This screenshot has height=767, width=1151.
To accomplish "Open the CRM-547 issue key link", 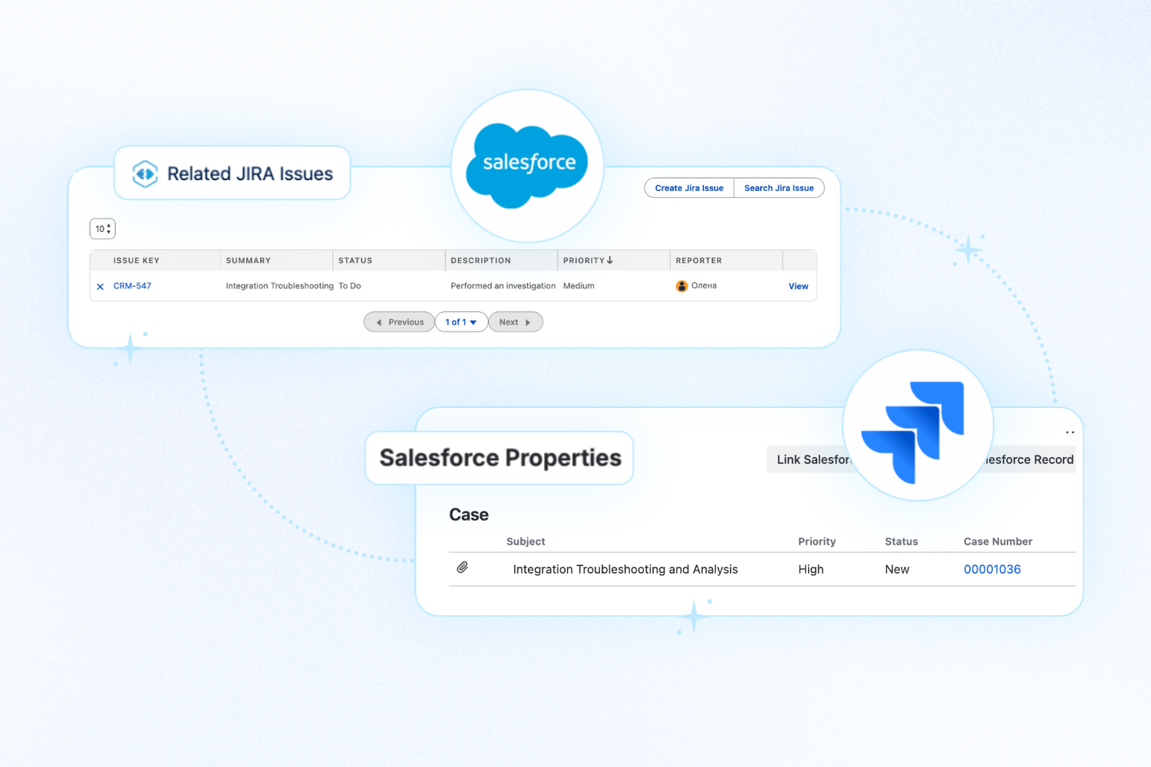I will point(132,286).
